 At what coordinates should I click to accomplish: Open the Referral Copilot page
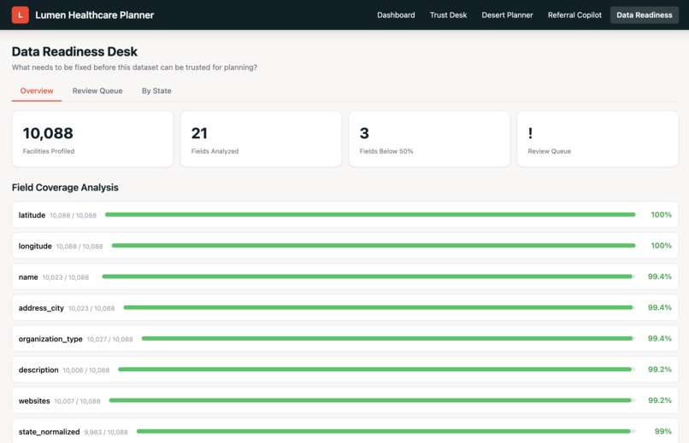tap(574, 15)
